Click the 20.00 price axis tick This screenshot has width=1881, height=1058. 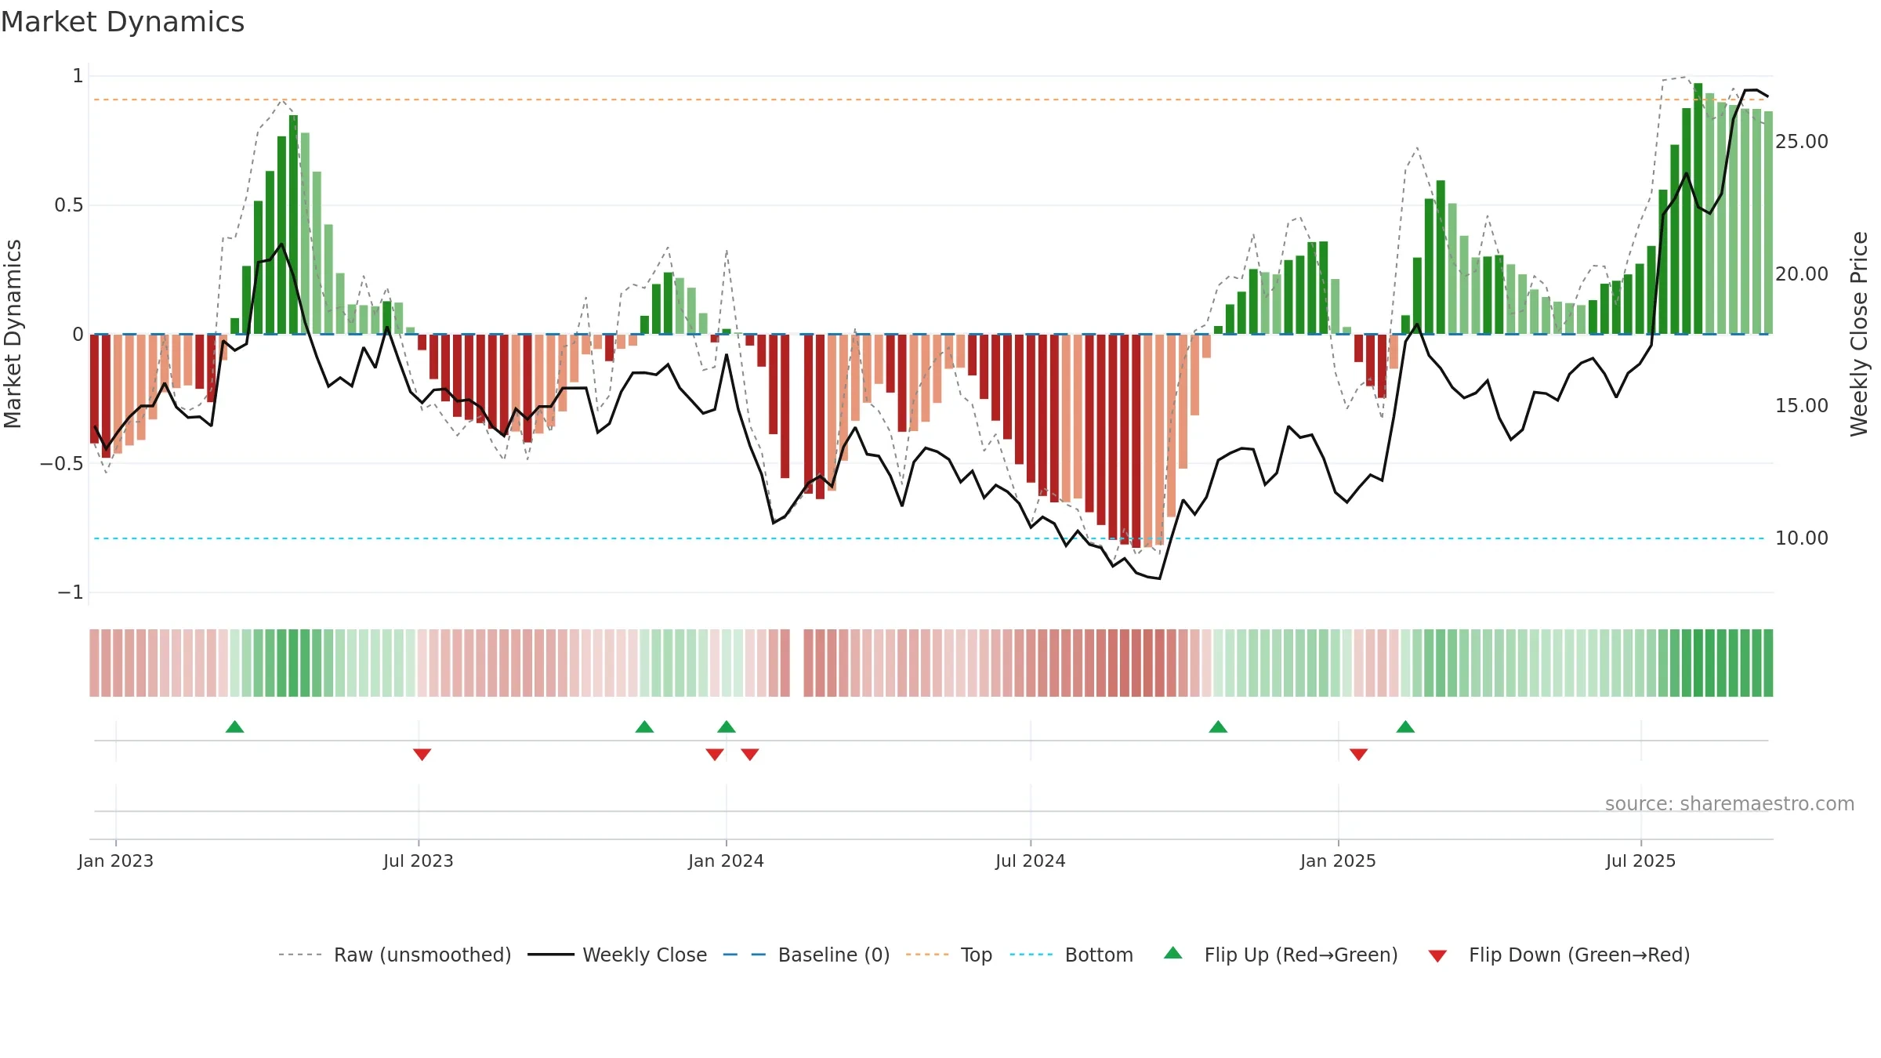(1801, 274)
